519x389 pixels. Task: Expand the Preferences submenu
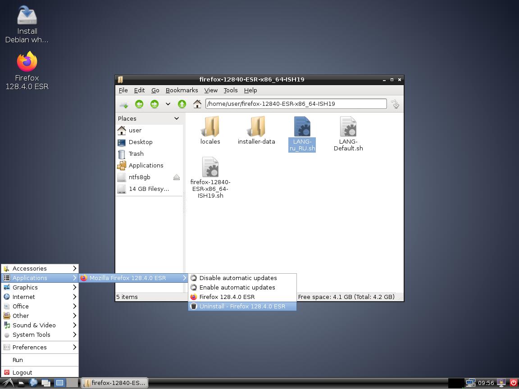point(40,347)
